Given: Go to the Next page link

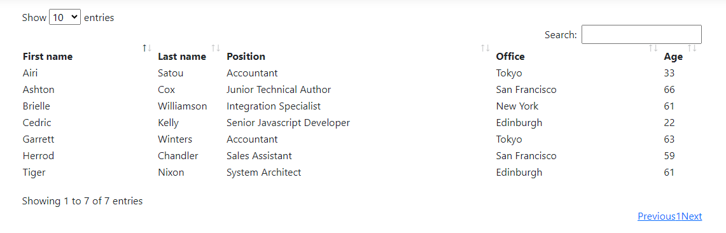Looking at the screenshot, I should point(692,216).
